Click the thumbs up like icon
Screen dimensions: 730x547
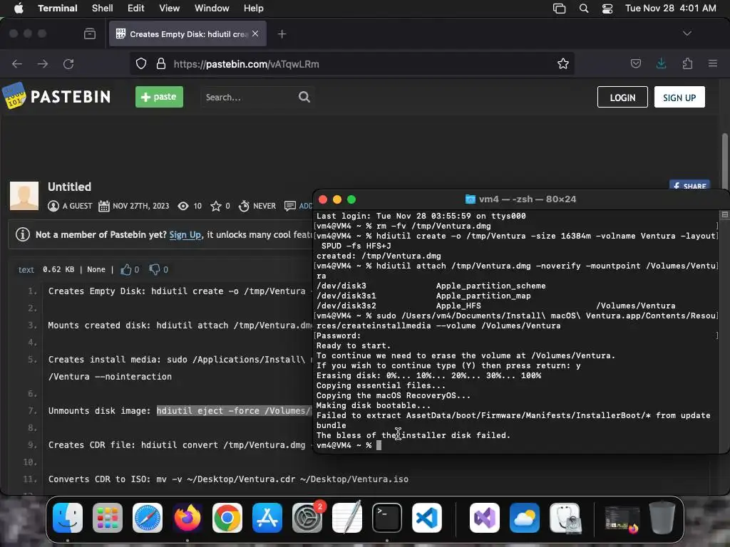coord(125,269)
